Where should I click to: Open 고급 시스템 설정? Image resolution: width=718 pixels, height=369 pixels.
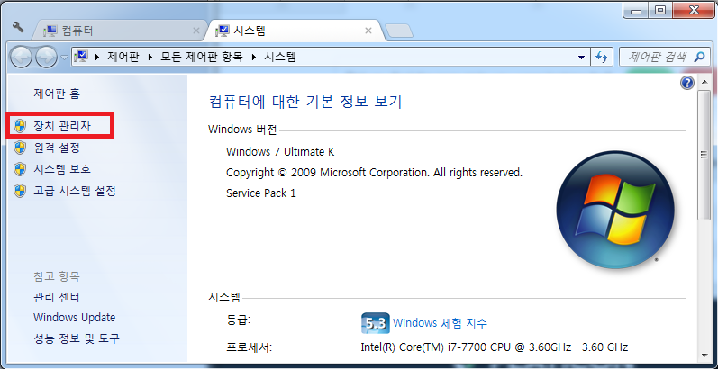[x=74, y=191]
